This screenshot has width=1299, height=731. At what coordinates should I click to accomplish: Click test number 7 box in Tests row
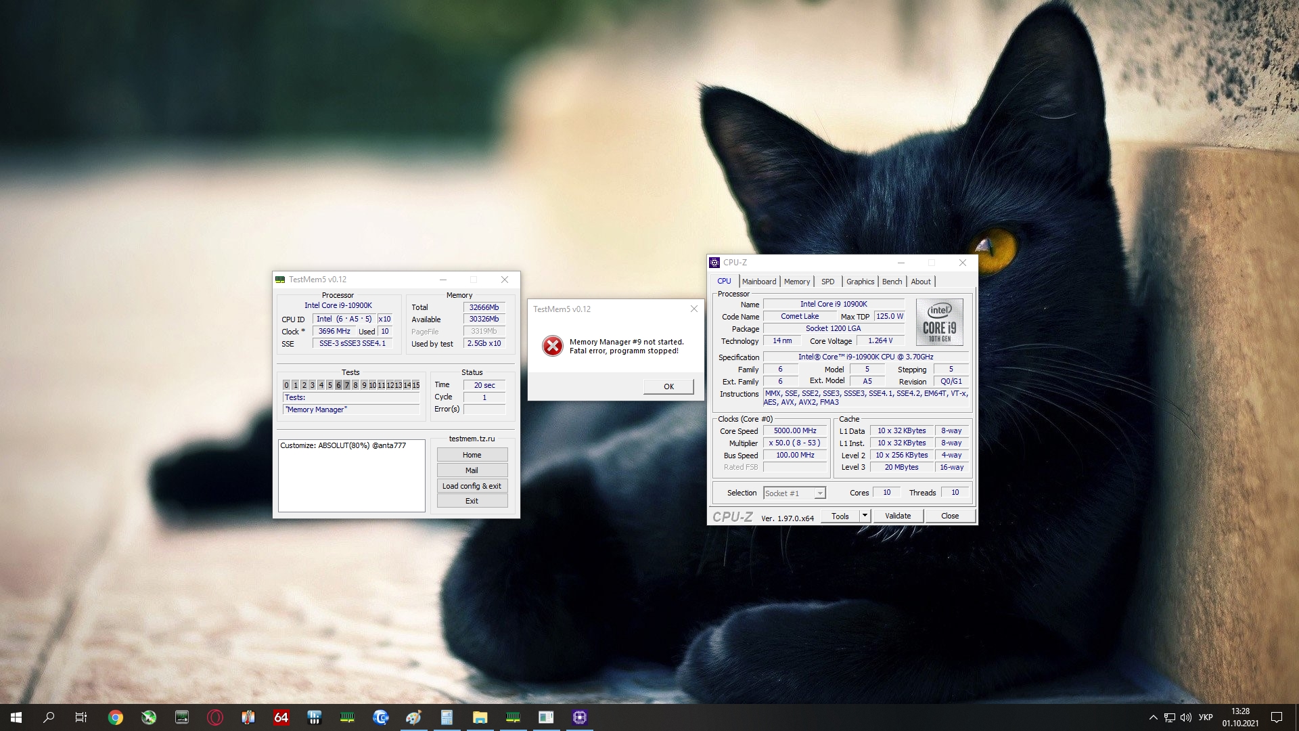(346, 385)
